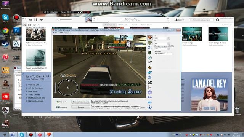
Task: Select the clock HUD element icon
Action: (150, 57)
